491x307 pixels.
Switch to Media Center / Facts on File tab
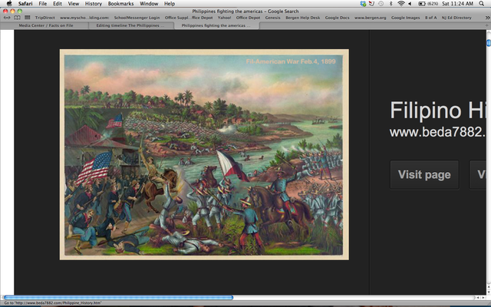coord(44,25)
